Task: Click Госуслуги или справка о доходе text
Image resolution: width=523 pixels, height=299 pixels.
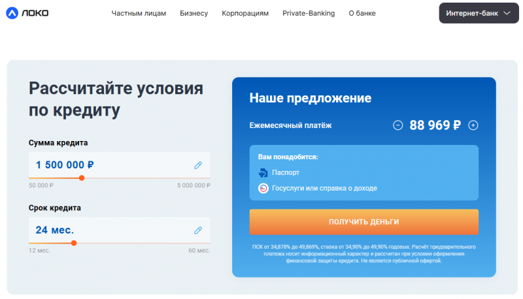Action: (324, 188)
